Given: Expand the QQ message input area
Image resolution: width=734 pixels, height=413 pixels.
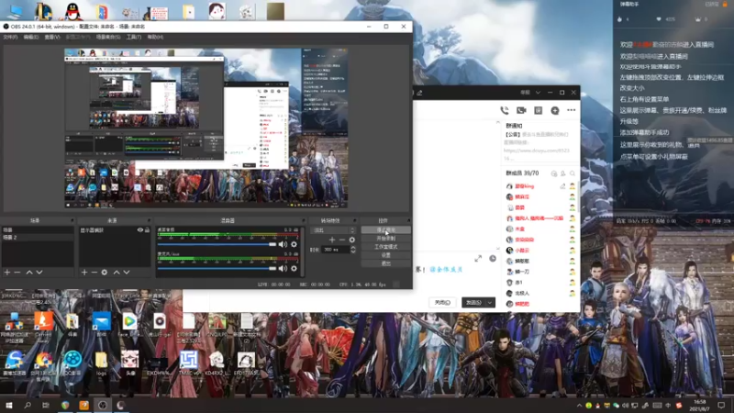Looking at the screenshot, I should point(478,259).
